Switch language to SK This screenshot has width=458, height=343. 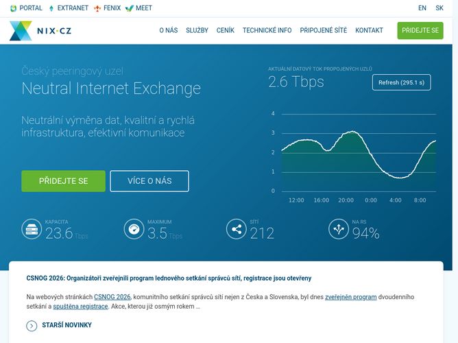439,8
